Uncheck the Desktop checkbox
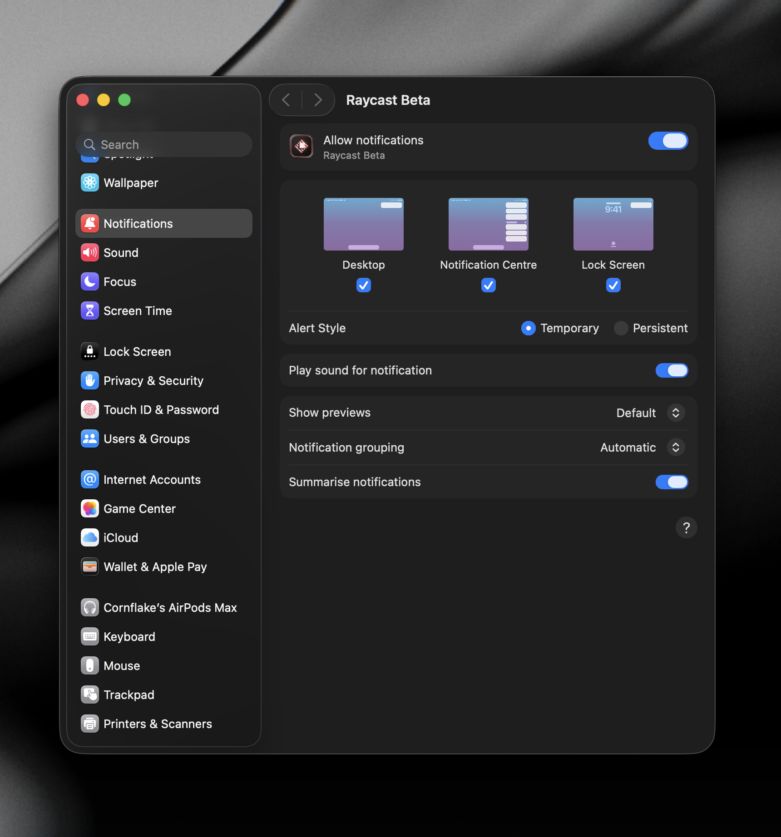781x837 pixels. (x=364, y=285)
